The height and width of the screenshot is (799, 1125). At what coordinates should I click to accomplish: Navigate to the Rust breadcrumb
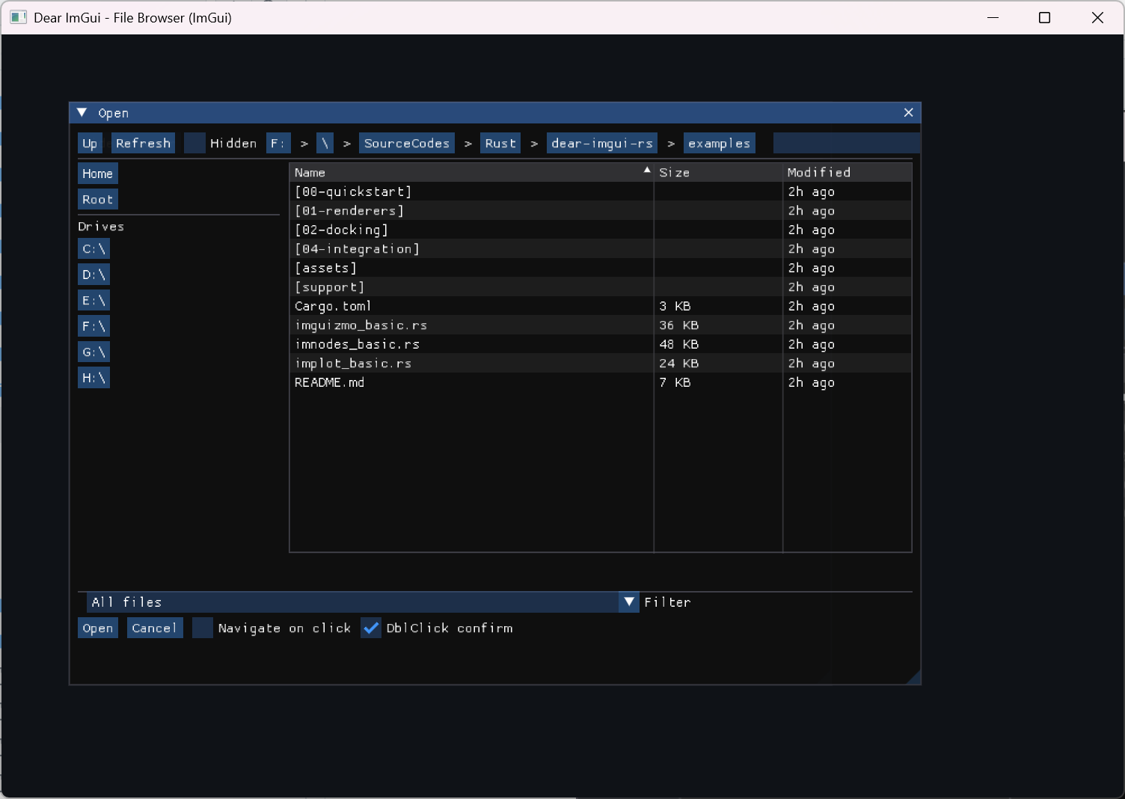pos(500,144)
